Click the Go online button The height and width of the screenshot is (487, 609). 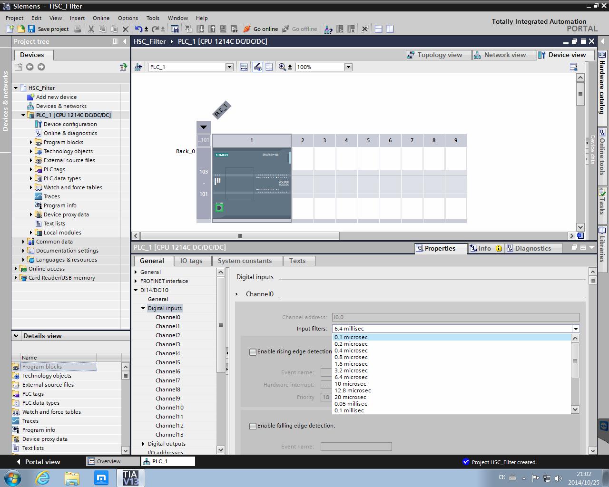(x=260, y=29)
